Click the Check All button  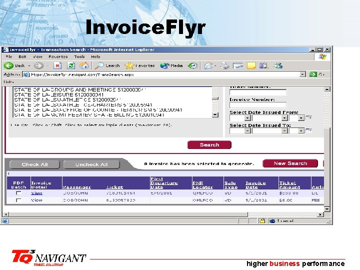click(x=34, y=164)
